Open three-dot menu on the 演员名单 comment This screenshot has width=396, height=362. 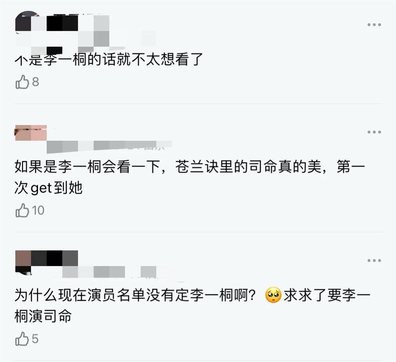pos(374,260)
